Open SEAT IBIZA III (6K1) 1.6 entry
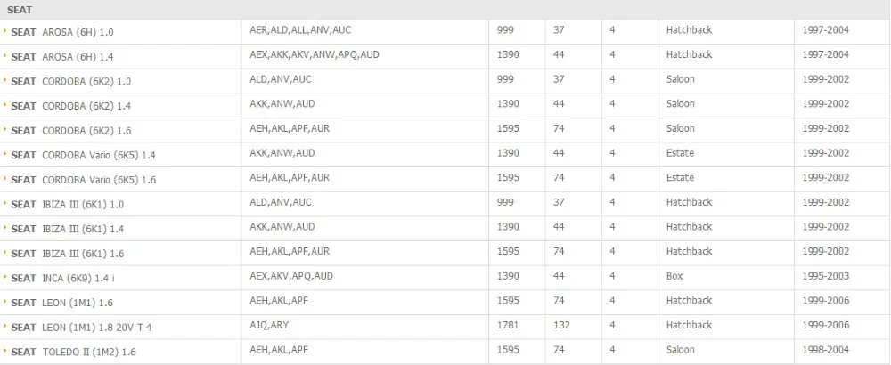This screenshot has width=891, height=365. (x=68, y=254)
